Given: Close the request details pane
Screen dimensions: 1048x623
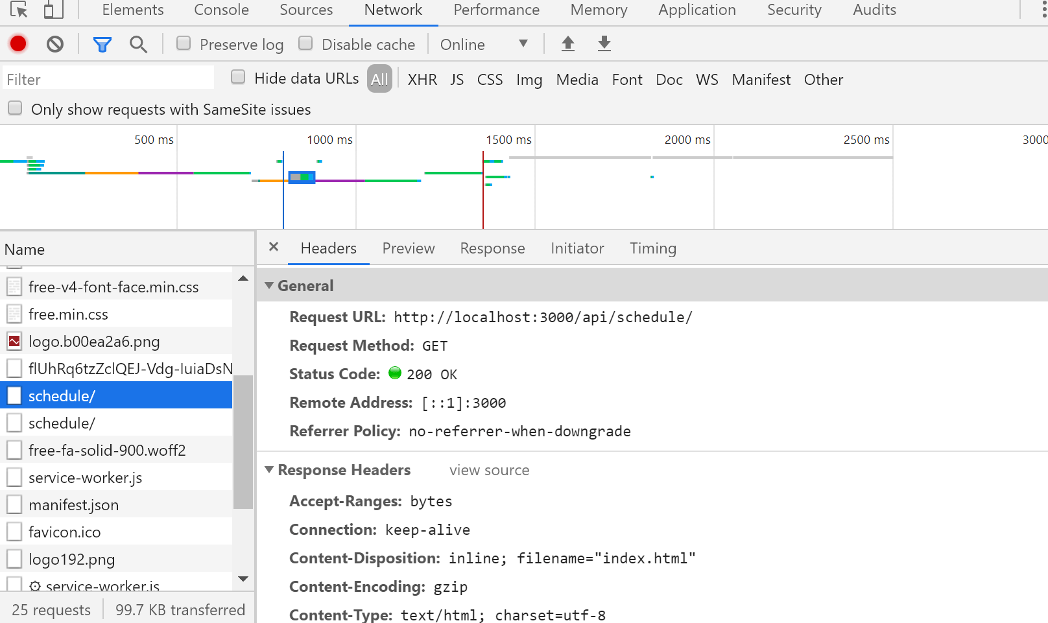Looking at the screenshot, I should click(274, 247).
